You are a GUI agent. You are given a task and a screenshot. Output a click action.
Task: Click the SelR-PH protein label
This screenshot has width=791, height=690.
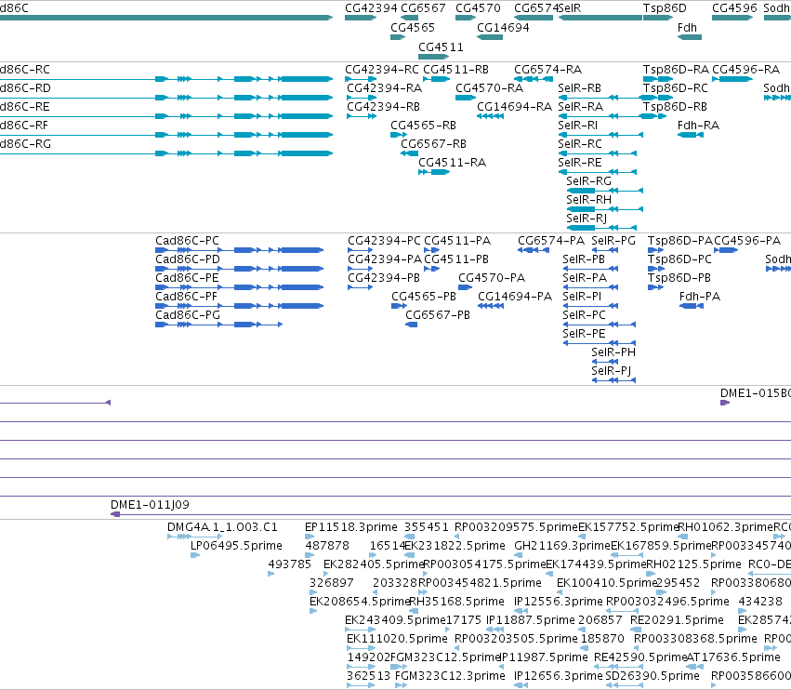click(613, 352)
